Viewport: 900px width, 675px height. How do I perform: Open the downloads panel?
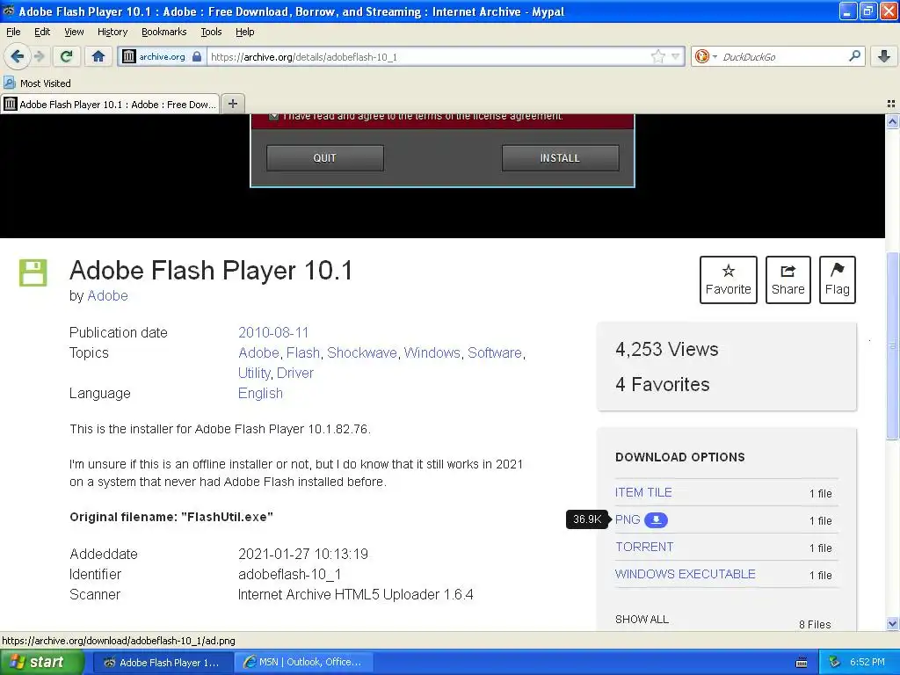pyautogui.click(x=884, y=56)
